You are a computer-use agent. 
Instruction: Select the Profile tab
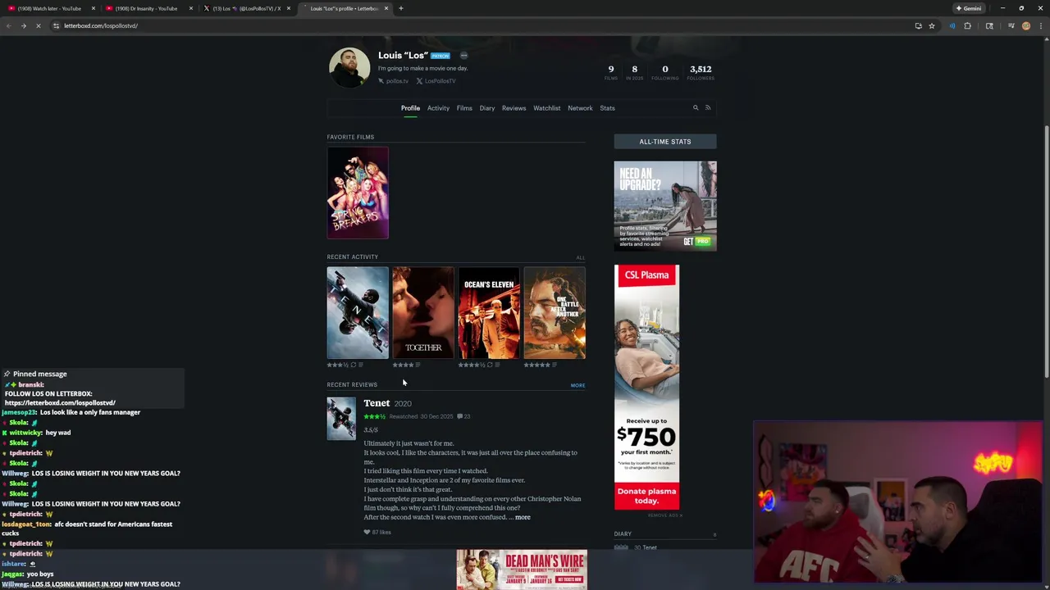click(410, 108)
